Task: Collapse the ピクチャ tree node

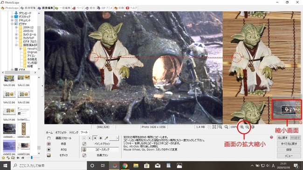Action: (12, 24)
